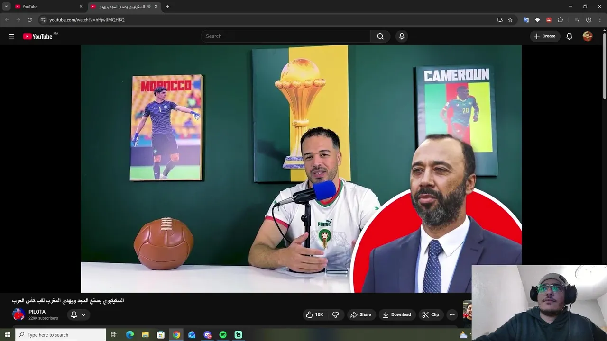
Task: Launch Microsoft Edge from taskbar
Action: pyautogui.click(x=130, y=335)
